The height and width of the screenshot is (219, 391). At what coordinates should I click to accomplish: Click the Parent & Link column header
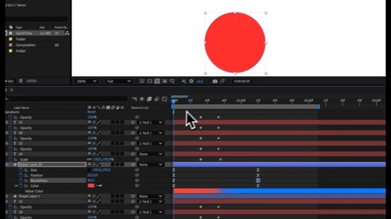click(x=140, y=108)
